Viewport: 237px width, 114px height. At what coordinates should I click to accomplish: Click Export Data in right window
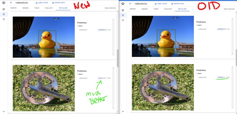[x=178, y=4]
